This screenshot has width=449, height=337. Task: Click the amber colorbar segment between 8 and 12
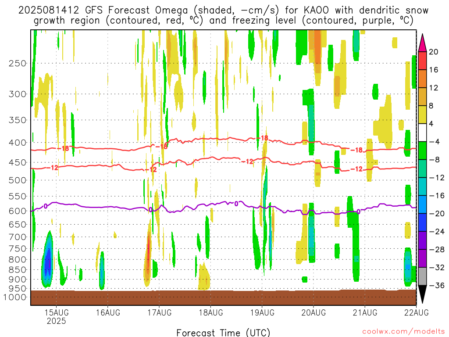point(422,97)
